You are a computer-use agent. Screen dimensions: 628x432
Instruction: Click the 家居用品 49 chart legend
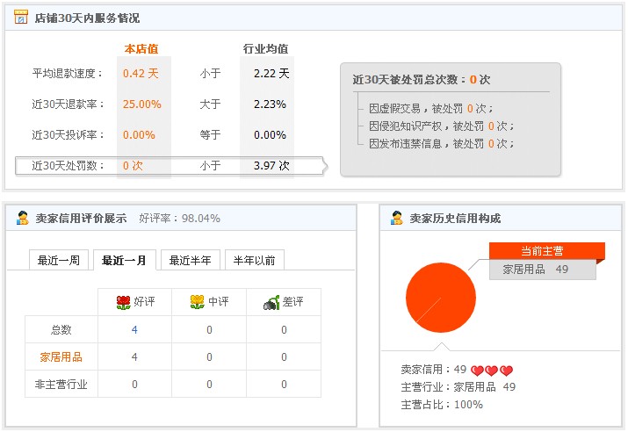point(535,270)
